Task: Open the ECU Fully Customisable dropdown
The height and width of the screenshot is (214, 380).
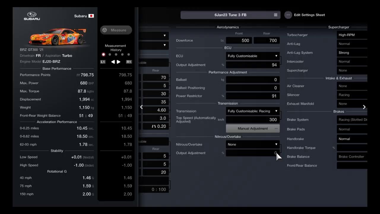Action: [253, 56]
